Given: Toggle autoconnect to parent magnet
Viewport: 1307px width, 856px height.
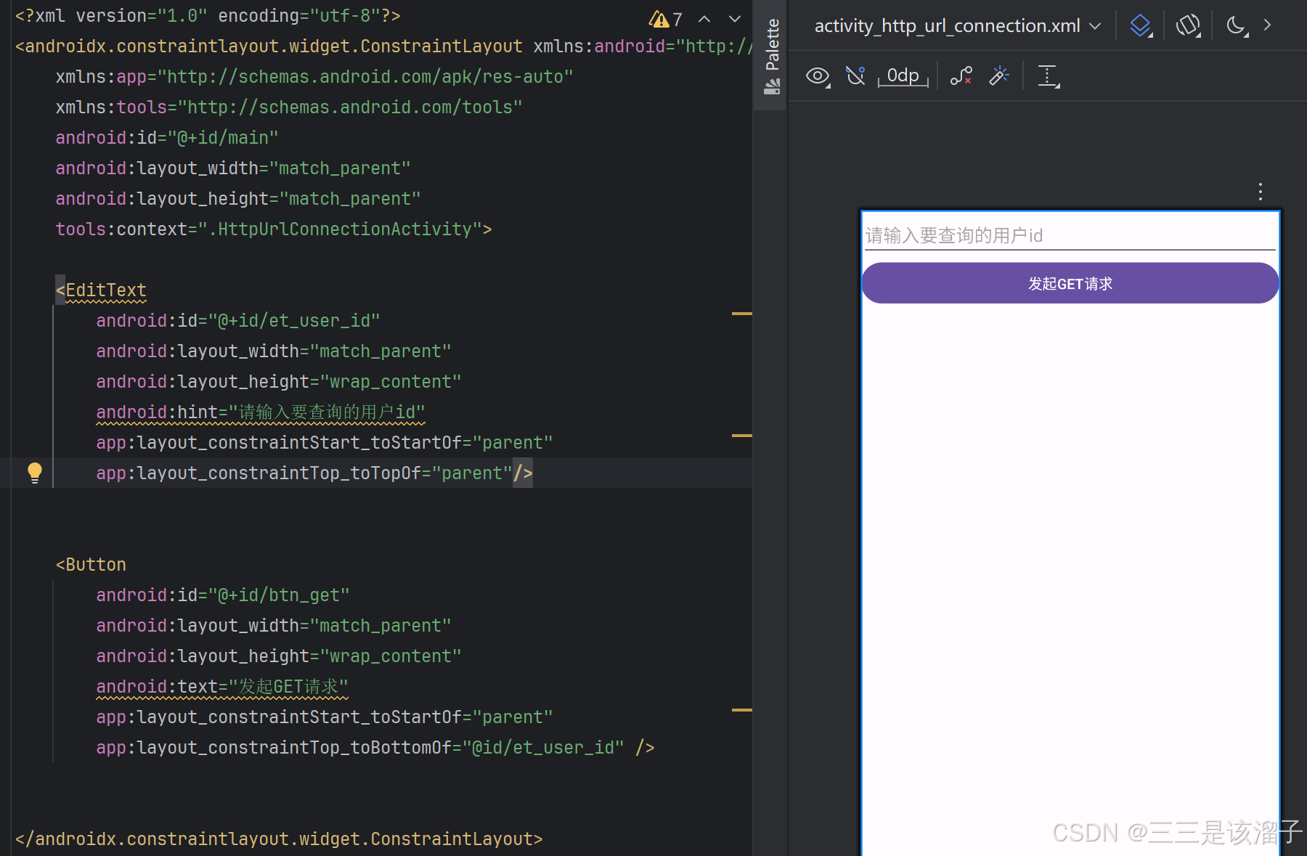Looking at the screenshot, I should [856, 76].
